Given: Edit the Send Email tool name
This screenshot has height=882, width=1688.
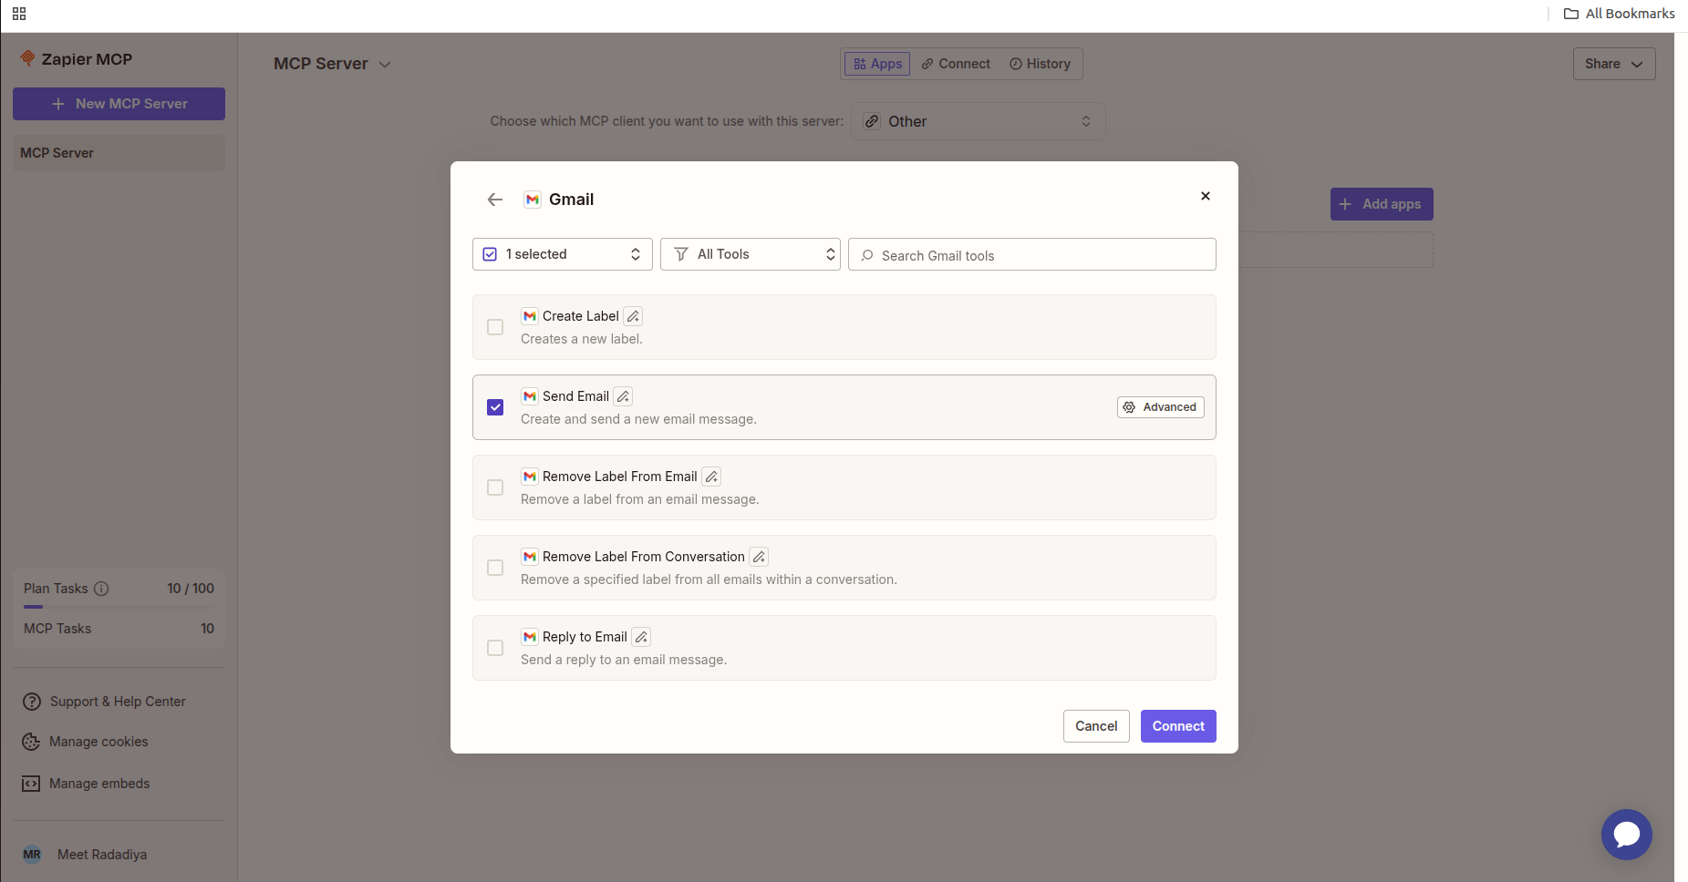Looking at the screenshot, I should click(x=623, y=396).
